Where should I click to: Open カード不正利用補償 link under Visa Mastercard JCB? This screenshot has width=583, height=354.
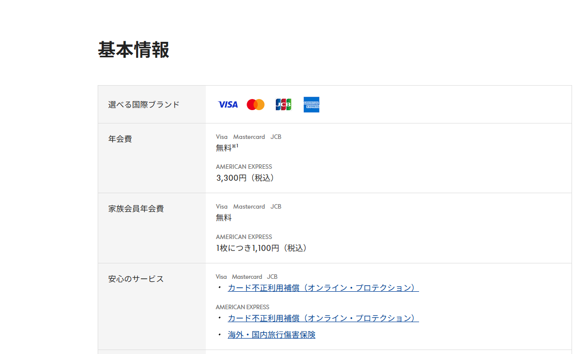(x=323, y=288)
